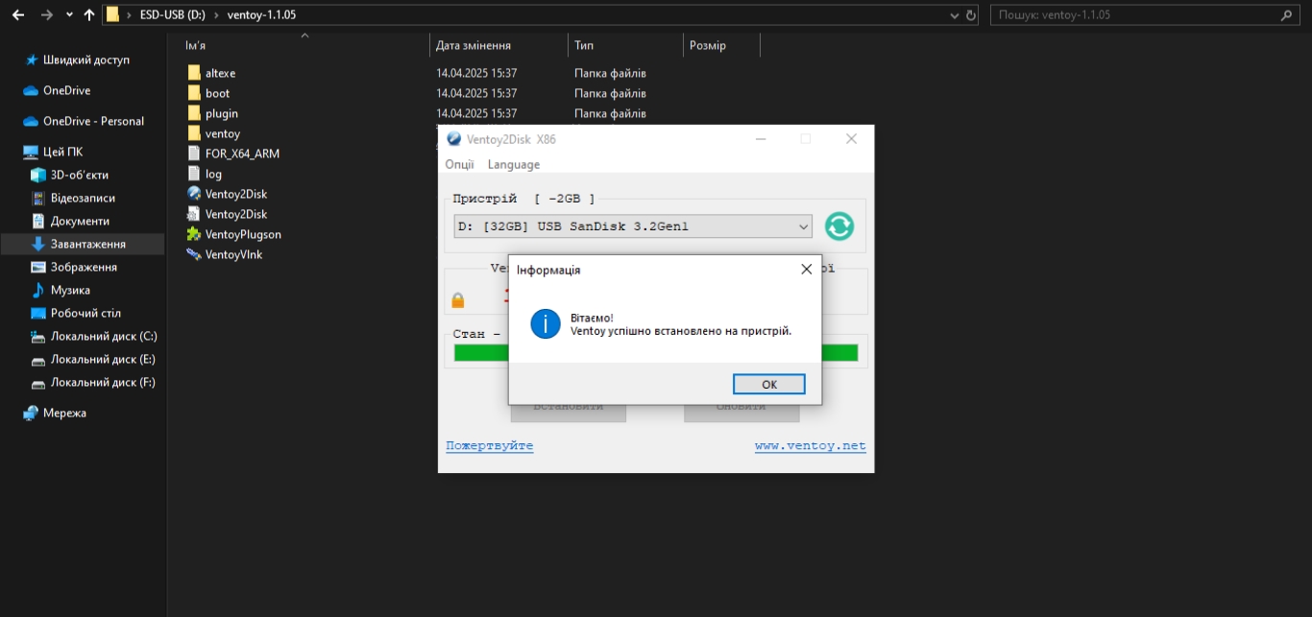Click the OneDrive cloud icon in sidebar
This screenshot has height=617, width=1312.
pos(31,90)
